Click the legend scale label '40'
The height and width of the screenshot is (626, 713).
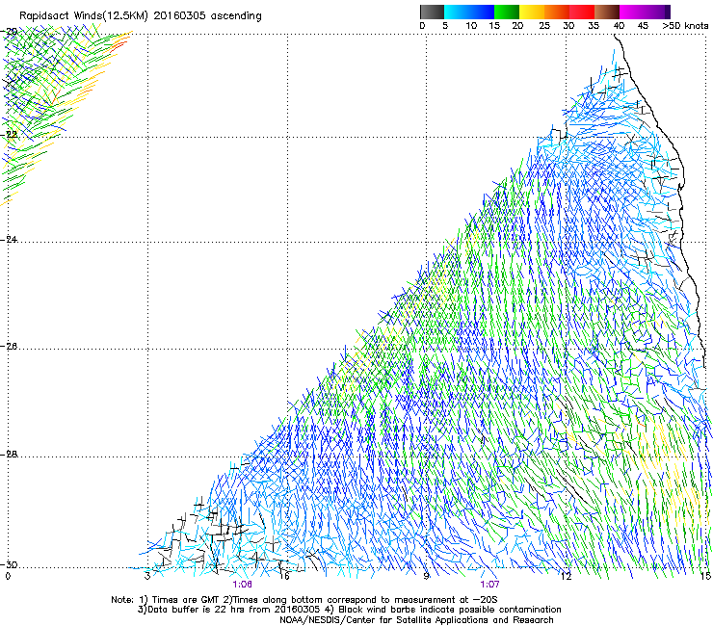pyautogui.click(x=619, y=26)
